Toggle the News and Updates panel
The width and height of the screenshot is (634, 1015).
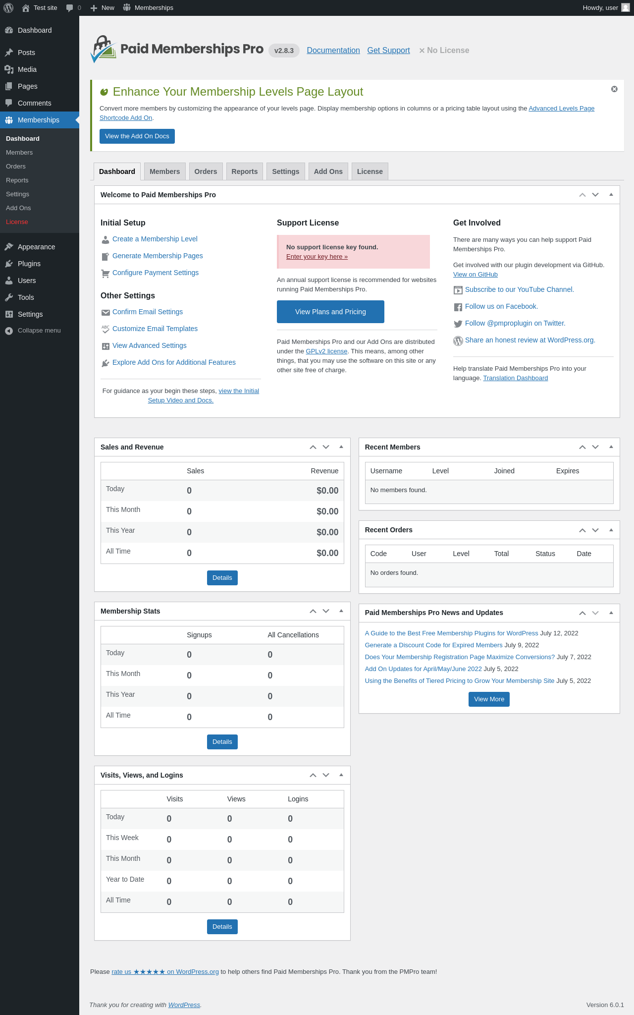click(611, 613)
